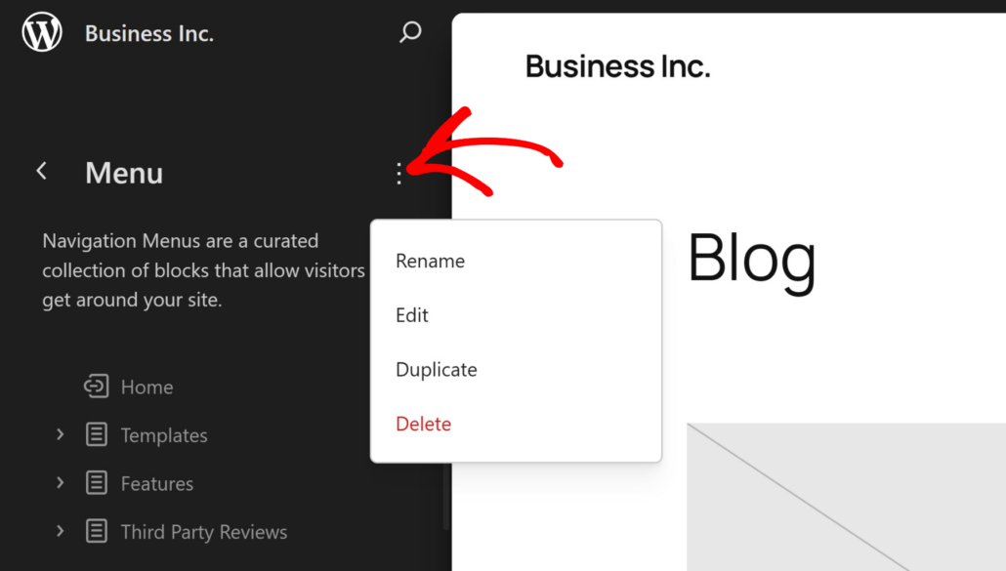Expand the Third Party Reviews submenu chevron
The image size is (1006, 571).
(x=60, y=531)
